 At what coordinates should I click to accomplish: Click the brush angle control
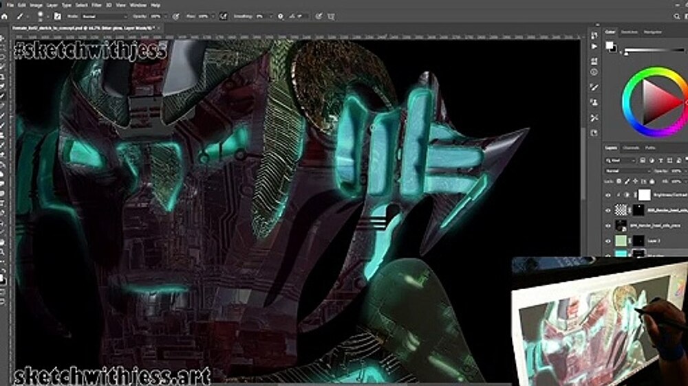(299, 16)
